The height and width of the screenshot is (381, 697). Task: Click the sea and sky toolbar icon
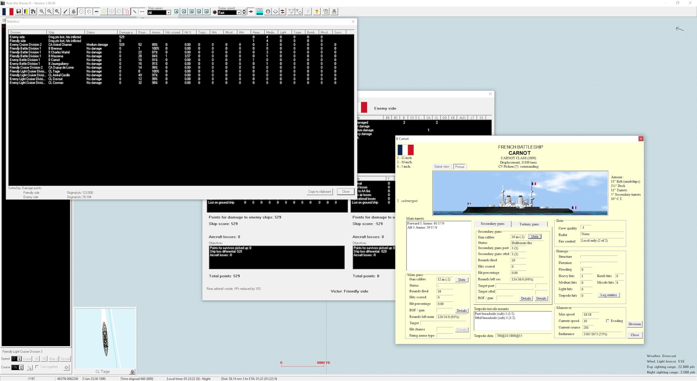pos(260,12)
